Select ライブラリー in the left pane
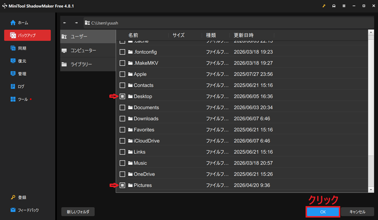Viewport: 378px width, 220px height. click(x=88, y=64)
